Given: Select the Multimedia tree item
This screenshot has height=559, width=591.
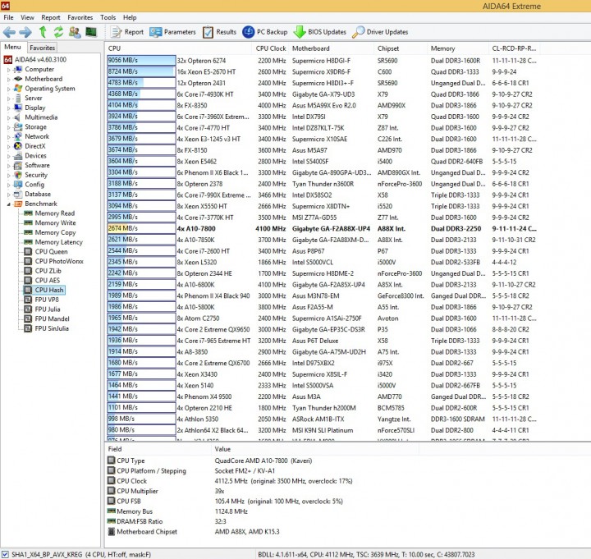Looking at the screenshot, I should point(41,117).
